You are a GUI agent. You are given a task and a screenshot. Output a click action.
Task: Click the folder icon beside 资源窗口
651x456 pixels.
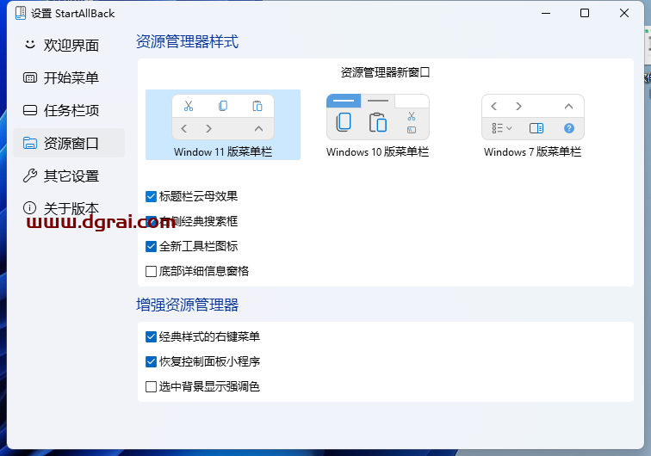tap(30, 143)
